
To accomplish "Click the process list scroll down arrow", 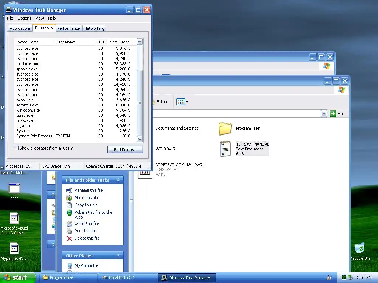I will click(140, 139).
